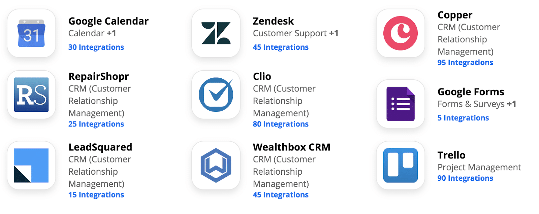The image size is (539, 214).
Task: Click the Google Calendar app icon
Action: click(31, 33)
